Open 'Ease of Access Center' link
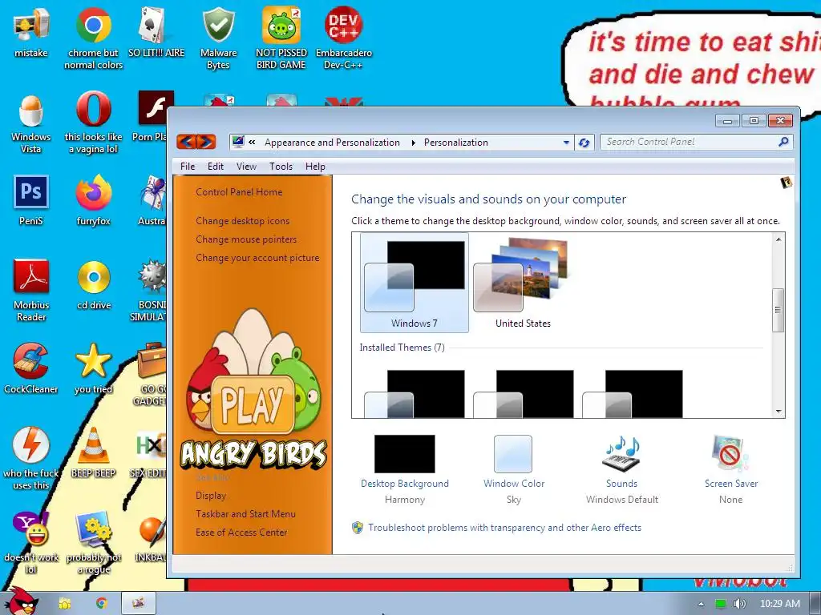821x615 pixels. (241, 533)
